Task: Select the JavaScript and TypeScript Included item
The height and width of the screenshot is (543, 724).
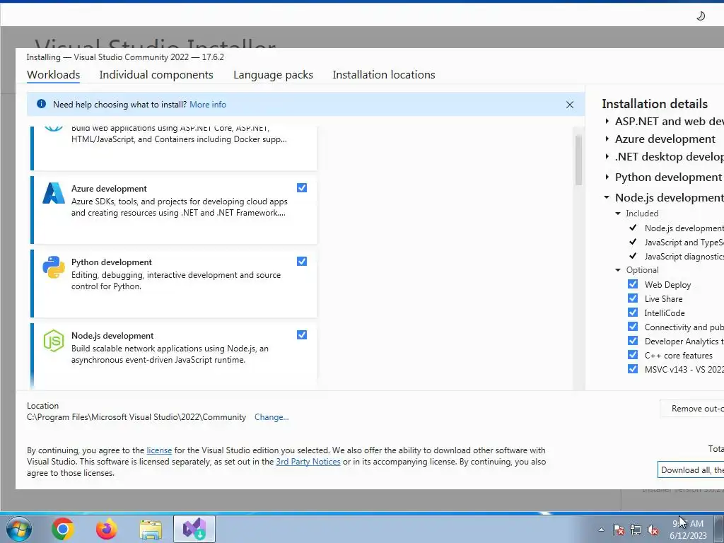Action: pos(684,243)
